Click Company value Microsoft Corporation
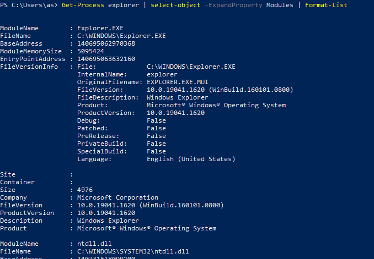Image resolution: width=374 pixels, height=259 pixels. [117, 197]
